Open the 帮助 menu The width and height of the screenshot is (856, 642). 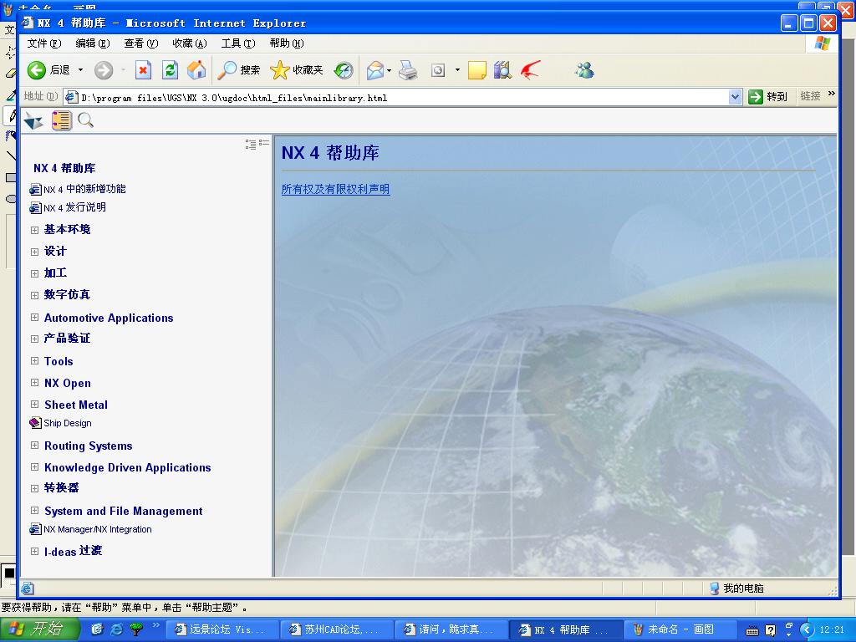(287, 43)
